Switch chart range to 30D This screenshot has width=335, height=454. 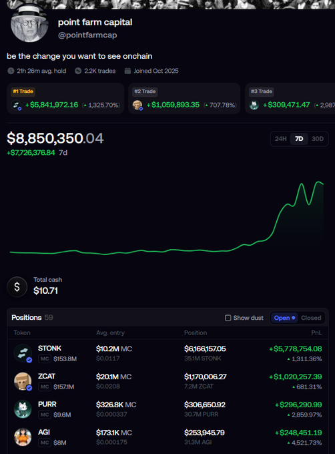[x=318, y=139]
